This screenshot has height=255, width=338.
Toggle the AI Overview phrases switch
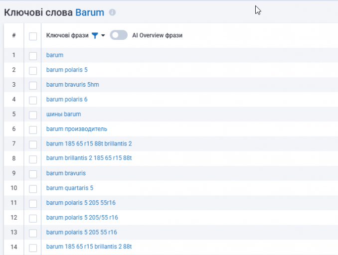(119, 35)
